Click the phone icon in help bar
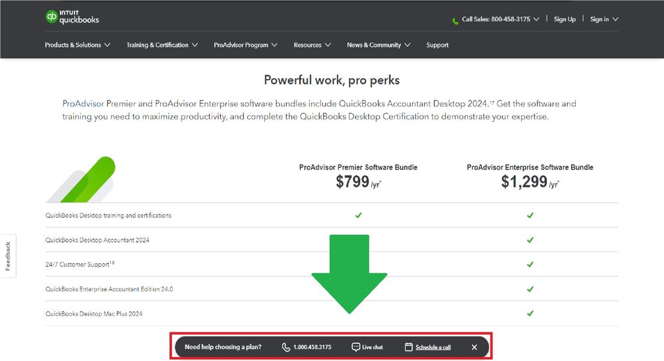664x361 pixels. [286, 347]
